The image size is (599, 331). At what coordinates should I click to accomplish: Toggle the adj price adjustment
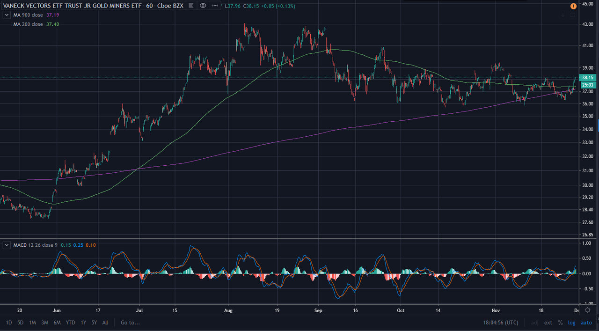(x=535, y=323)
